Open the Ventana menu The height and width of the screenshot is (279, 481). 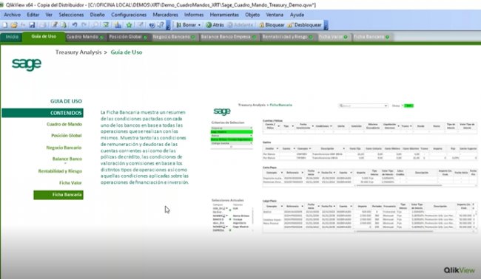coord(275,15)
